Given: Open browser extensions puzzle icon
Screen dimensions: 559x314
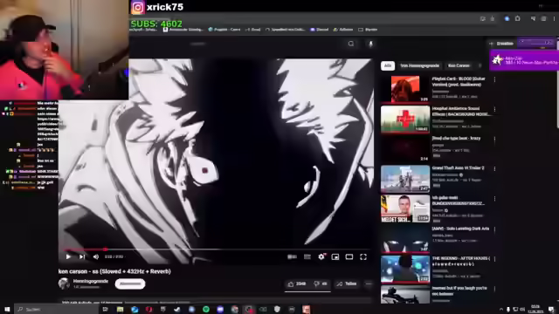Looking at the screenshot, I should [x=517, y=18].
